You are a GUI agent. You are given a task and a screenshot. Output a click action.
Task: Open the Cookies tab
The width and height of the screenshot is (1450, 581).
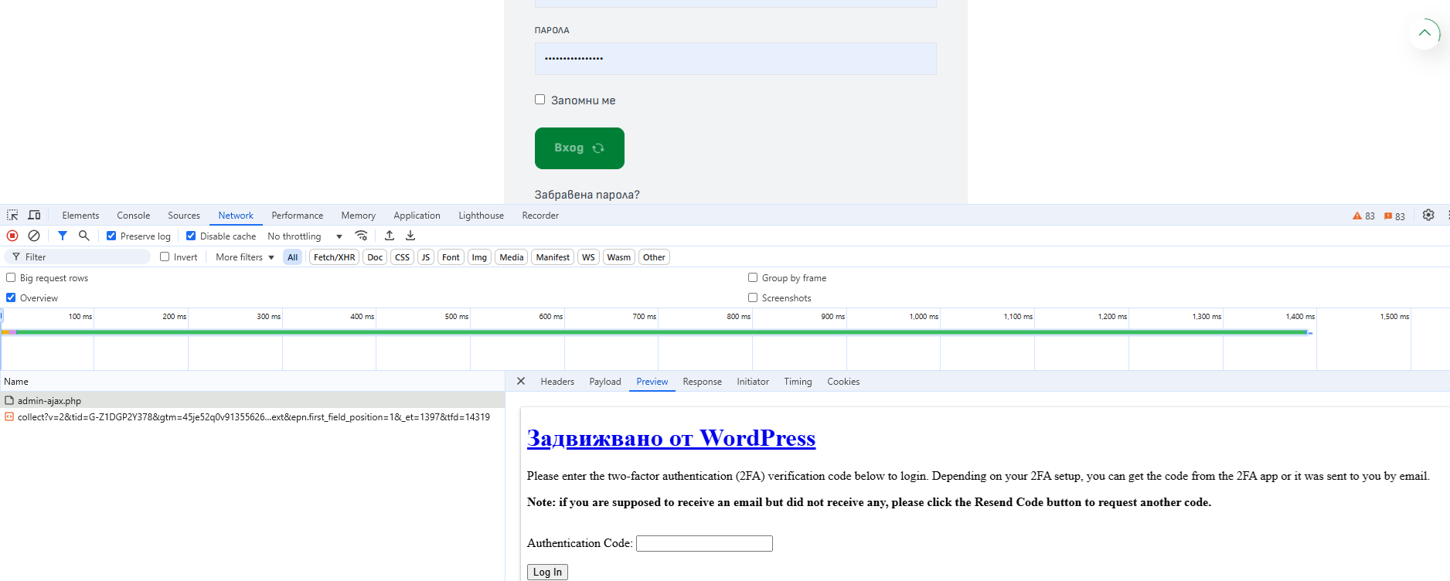843,382
